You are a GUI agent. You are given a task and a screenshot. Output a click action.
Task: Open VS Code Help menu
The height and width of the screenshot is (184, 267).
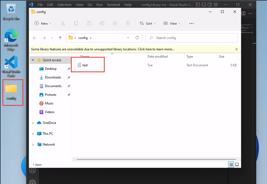[x=128, y=5]
